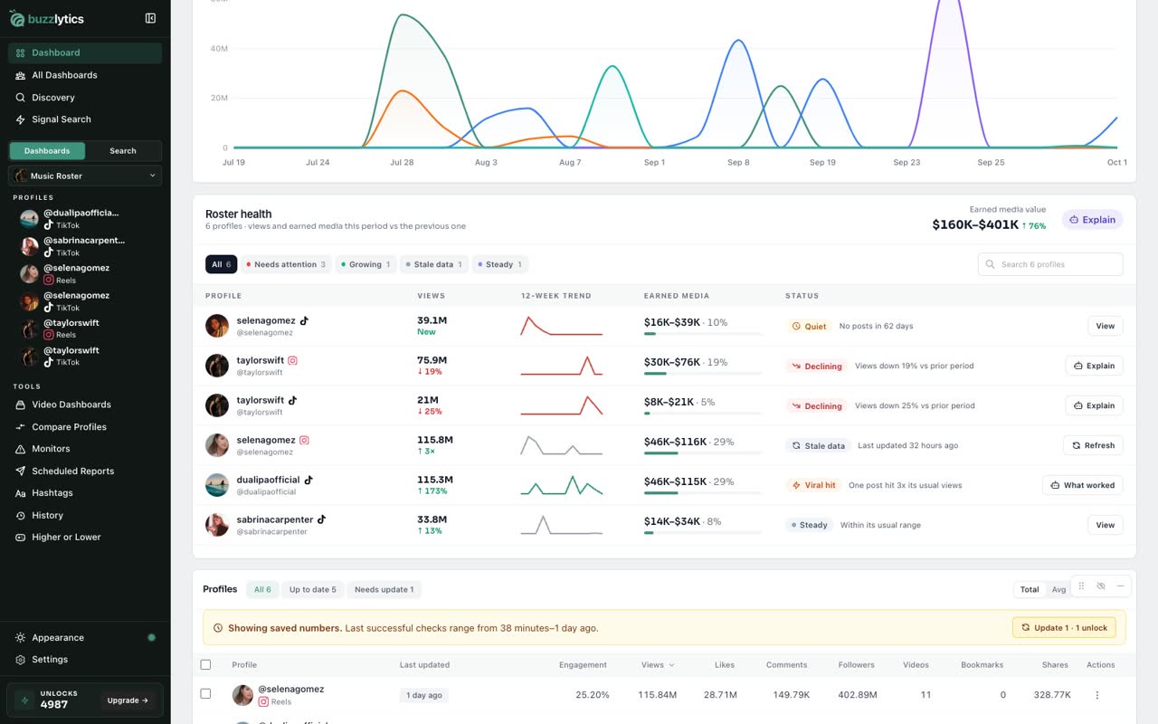Switch profiles metrics to Avg
1158x724 pixels.
(1058, 589)
